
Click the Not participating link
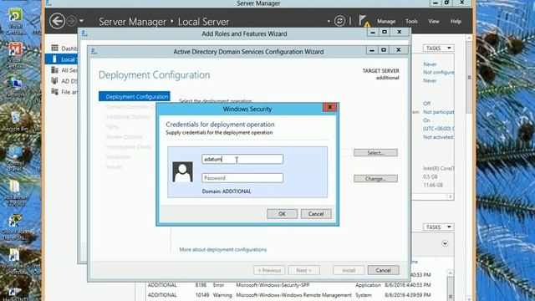(x=438, y=112)
